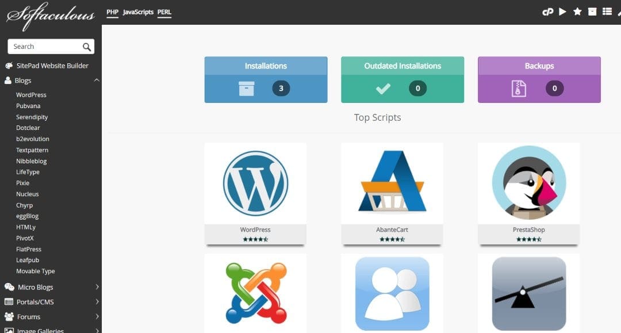The width and height of the screenshot is (621, 333).
Task: Select FlatPress in the Blogs list
Action: tap(29, 249)
